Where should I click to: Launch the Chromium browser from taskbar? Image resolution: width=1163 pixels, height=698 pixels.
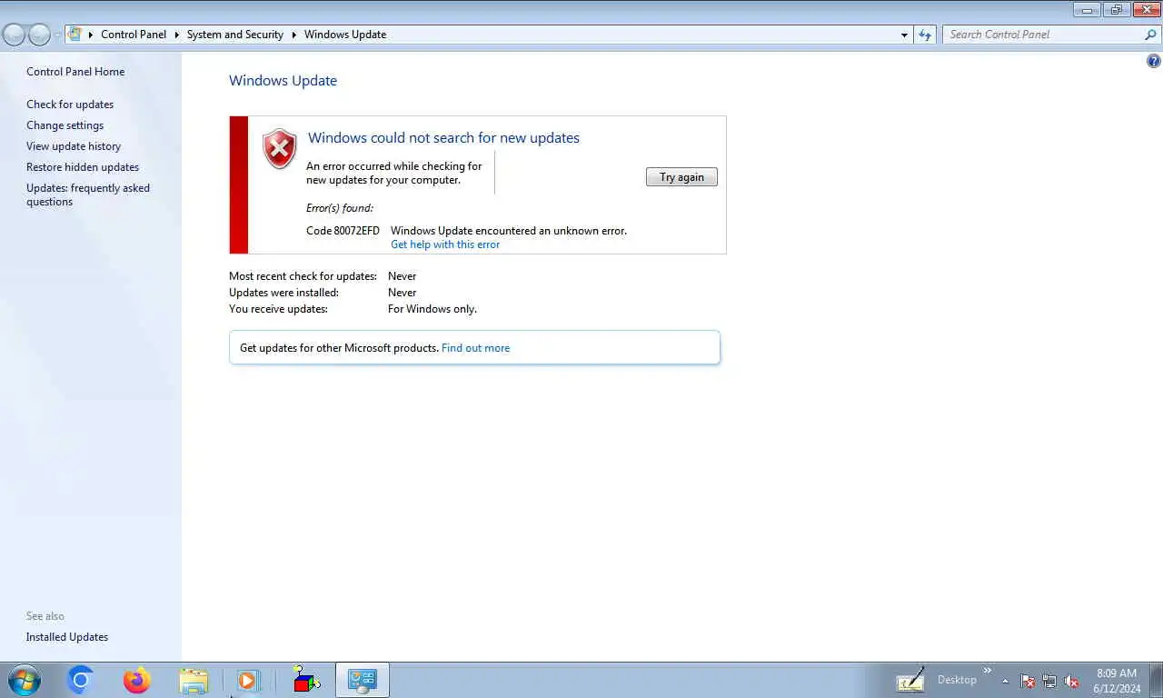coord(80,680)
